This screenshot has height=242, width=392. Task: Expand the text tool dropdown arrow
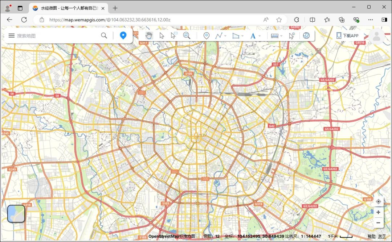click(x=259, y=36)
